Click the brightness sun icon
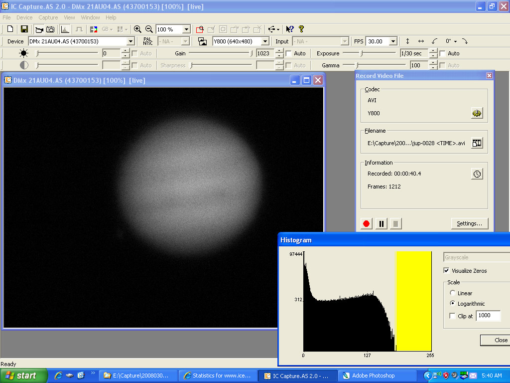This screenshot has width=510, height=383. tap(24, 53)
